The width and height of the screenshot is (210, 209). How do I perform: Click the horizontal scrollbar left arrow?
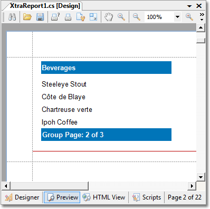pyautogui.click(x=6, y=186)
